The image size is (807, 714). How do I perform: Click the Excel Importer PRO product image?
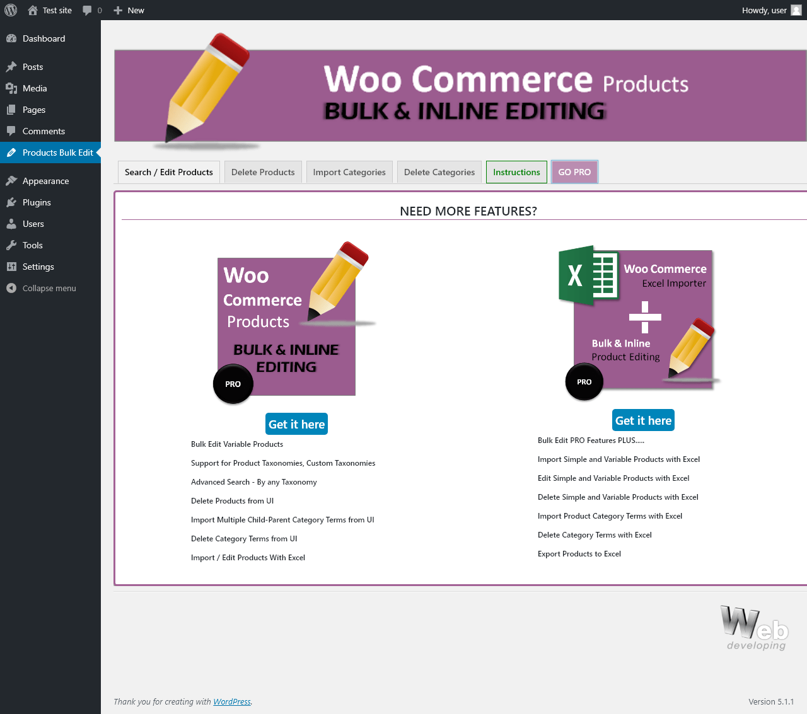point(639,323)
